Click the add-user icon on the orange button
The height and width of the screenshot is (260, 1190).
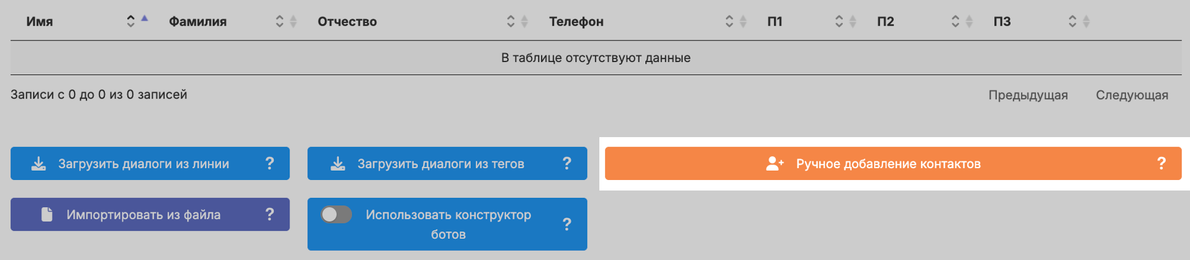[774, 164]
